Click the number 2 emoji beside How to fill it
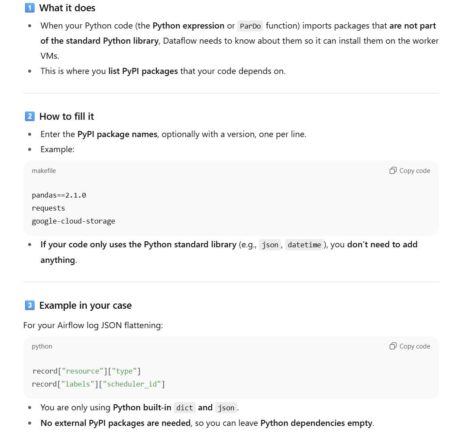 [29, 116]
